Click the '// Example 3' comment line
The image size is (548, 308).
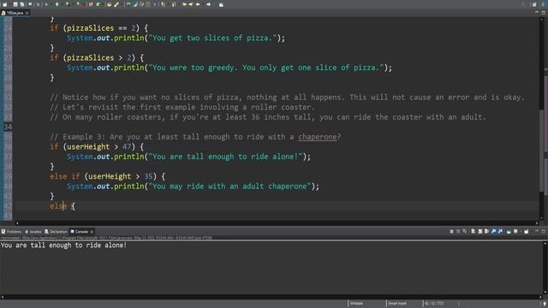click(195, 137)
